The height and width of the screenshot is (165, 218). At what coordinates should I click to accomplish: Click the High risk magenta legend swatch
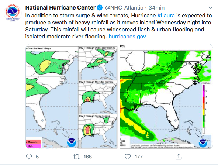[x=34, y=146]
